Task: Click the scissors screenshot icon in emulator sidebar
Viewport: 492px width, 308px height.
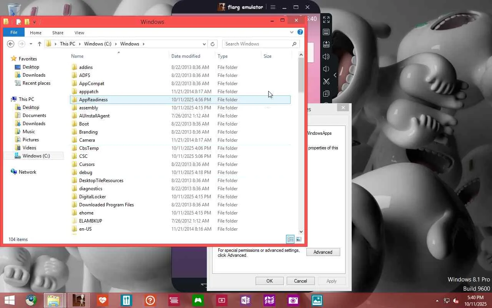Action: pos(326,81)
